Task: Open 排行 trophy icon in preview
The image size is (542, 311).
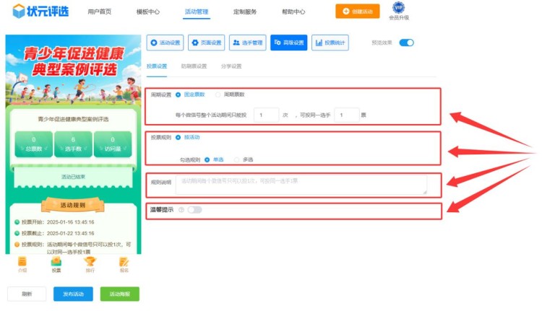Action: pyautogui.click(x=90, y=262)
